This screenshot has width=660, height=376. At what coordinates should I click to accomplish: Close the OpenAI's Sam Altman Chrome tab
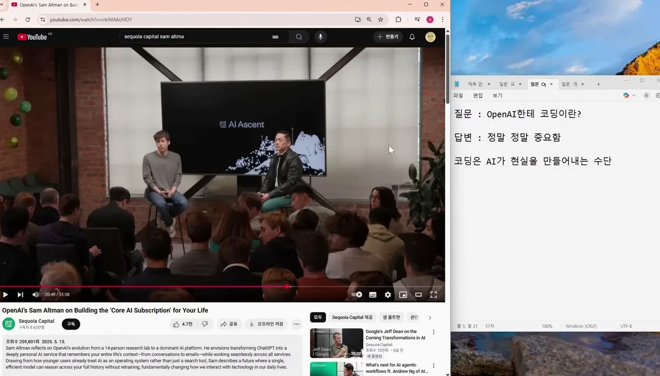pyautogui.click(x=85, y=5)
